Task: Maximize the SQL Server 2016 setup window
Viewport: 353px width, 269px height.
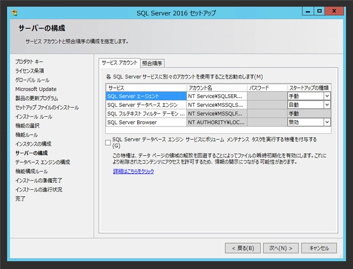Action: point(319,11)
